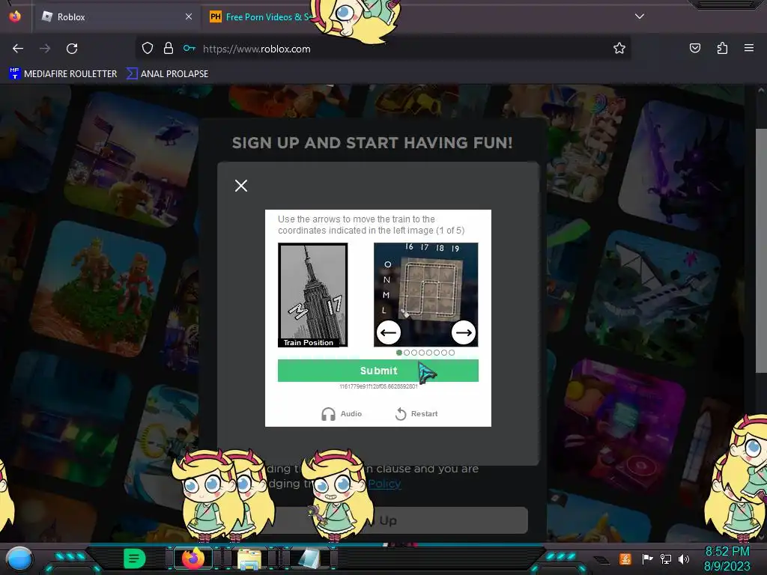Open the Privacy Policy link
This screenshot has height=575, width=767.
pyautogui.click(x=384, y=484)
